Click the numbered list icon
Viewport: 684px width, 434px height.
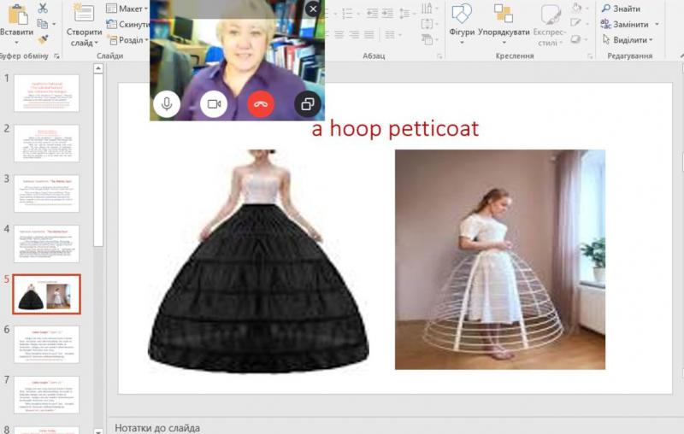point(347,14)
